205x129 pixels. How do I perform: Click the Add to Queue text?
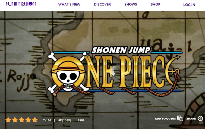(165, 118)
